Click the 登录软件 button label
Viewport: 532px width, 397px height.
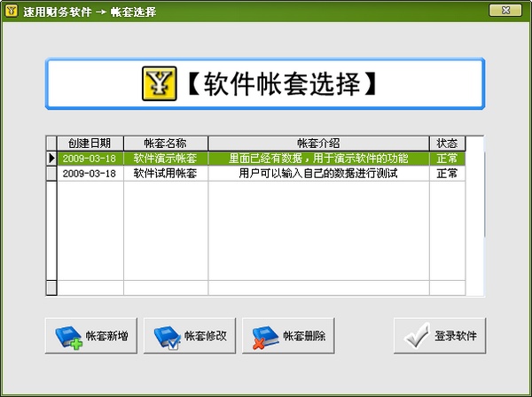(x=456, y=336)
